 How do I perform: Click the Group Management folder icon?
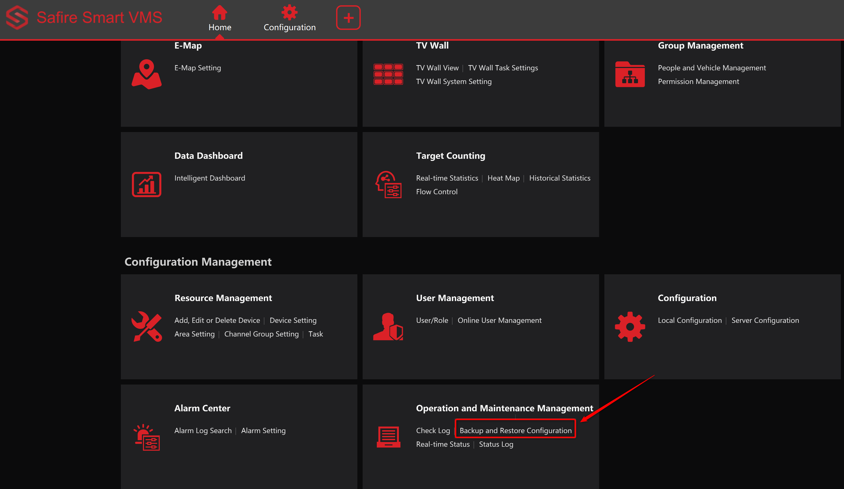[630, 74]
